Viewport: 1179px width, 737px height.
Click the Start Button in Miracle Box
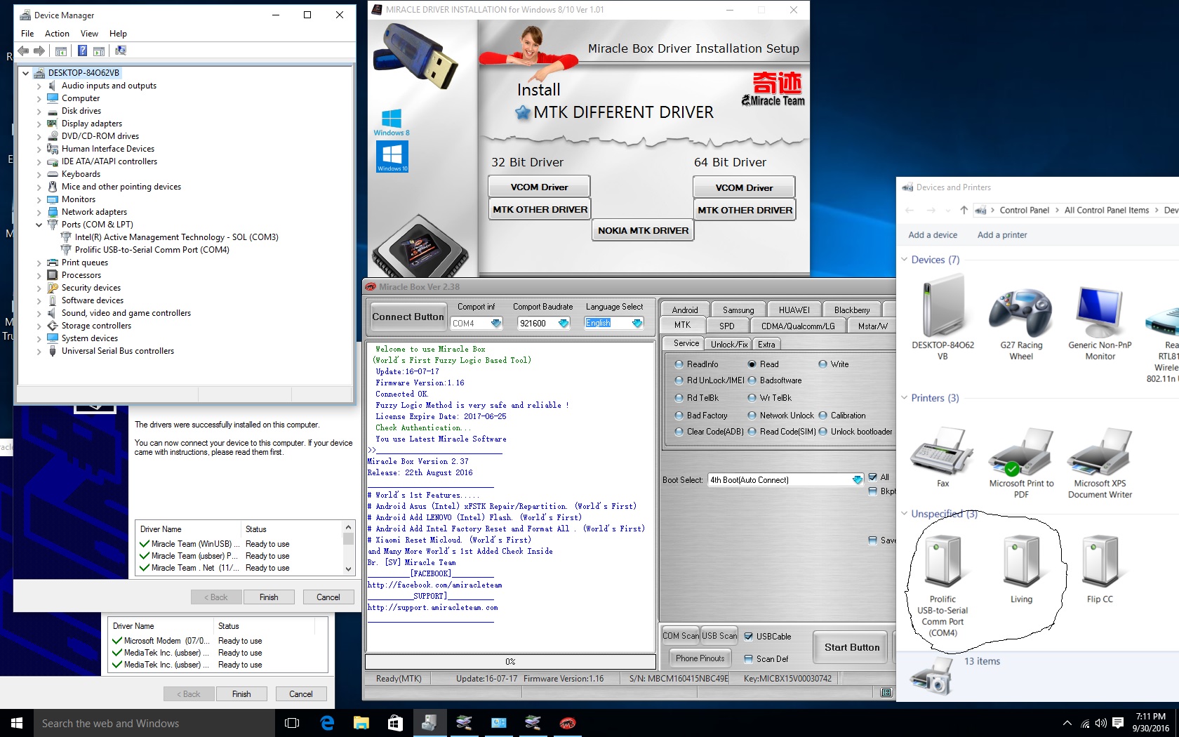(x=851, y=647)
